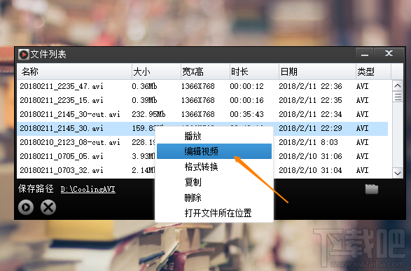Select file 20180211_0703_32.avi
Viewport: 411px width, 271px height.
[62, 170]
